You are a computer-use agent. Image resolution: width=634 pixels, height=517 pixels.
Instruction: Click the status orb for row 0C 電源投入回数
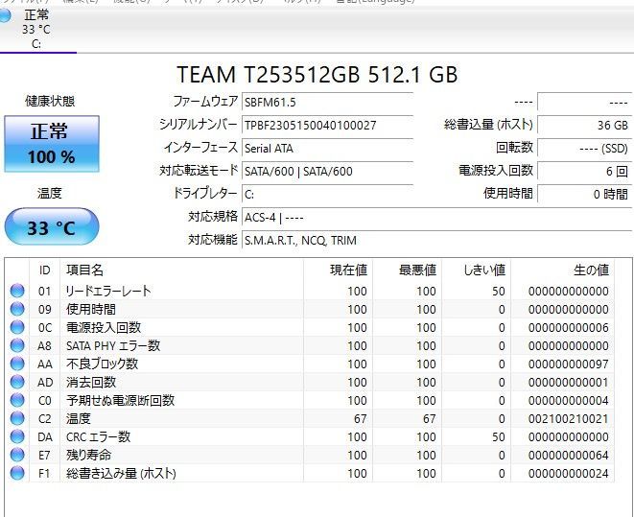coord(17,327)
